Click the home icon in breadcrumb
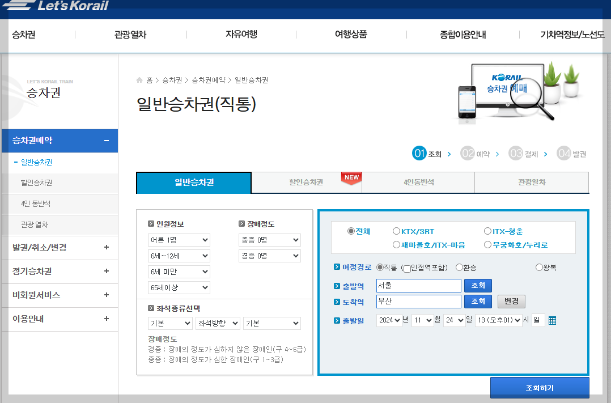The height and width of the screenshot is (403, 611). [139, 80]
